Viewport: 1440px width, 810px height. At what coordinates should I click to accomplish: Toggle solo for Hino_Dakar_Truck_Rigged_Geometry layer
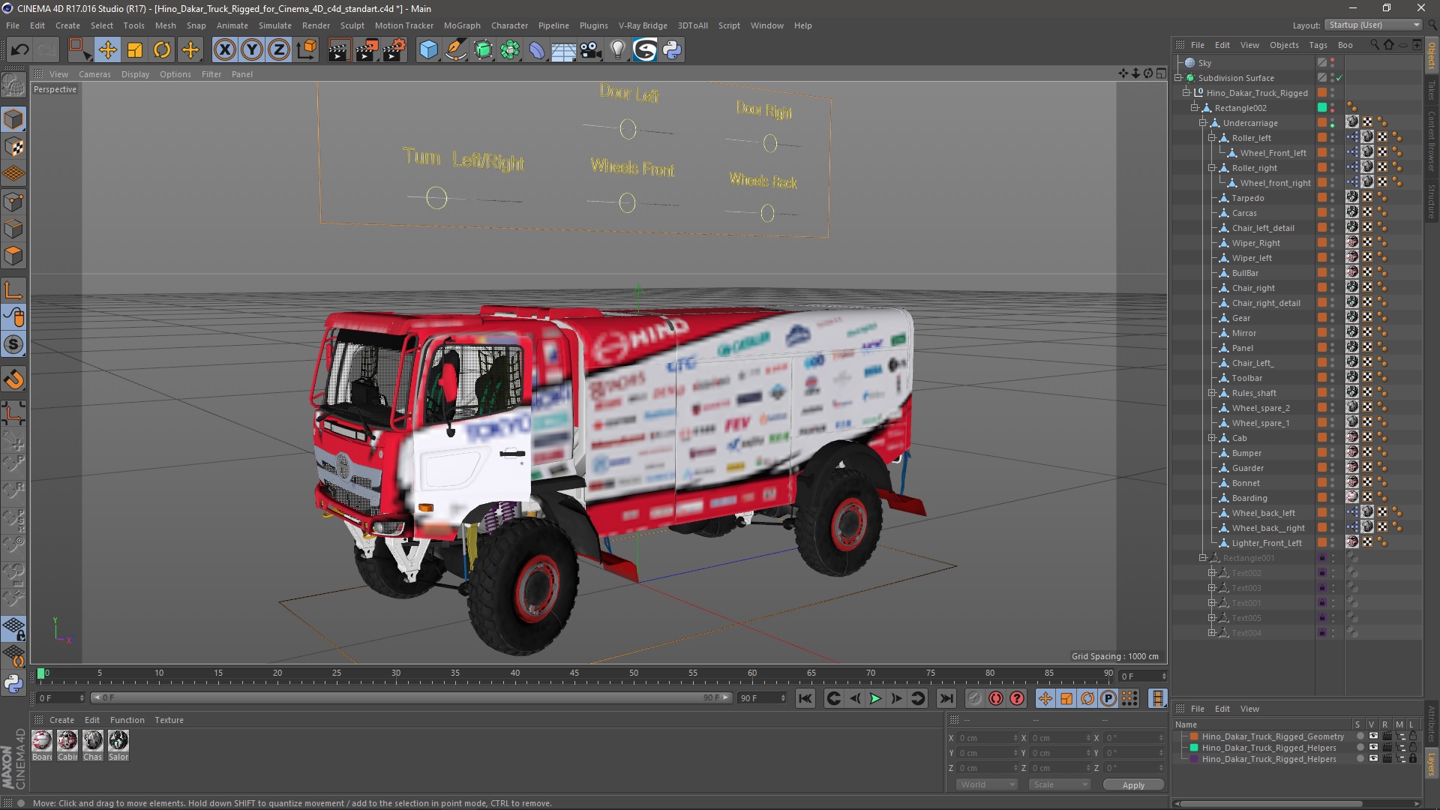click(1360, 736)
